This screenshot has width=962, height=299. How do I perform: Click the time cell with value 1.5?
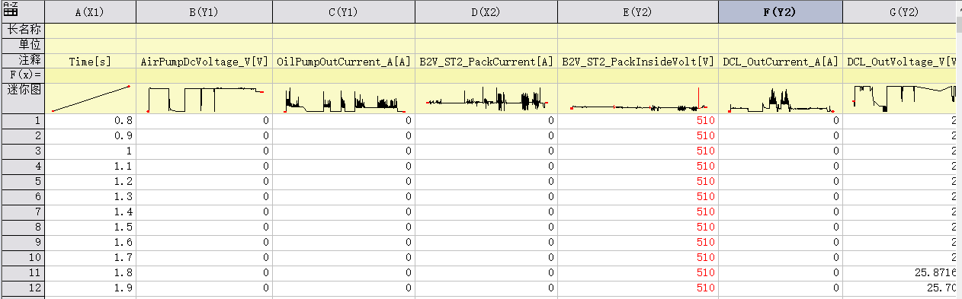coord(90,227)
